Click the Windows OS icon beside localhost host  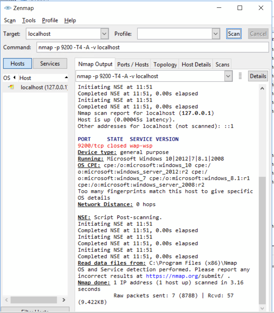pos(11,87)
